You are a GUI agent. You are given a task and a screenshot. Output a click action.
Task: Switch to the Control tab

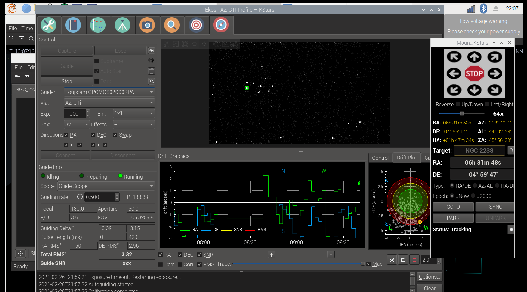pos(380,158)
